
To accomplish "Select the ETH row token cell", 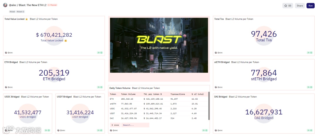I will 112,99.
